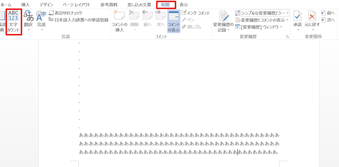This screenshot has width=339, height=167.
Task: Toggle コメントの表示 show comments
Action: [x=174, y=21]
